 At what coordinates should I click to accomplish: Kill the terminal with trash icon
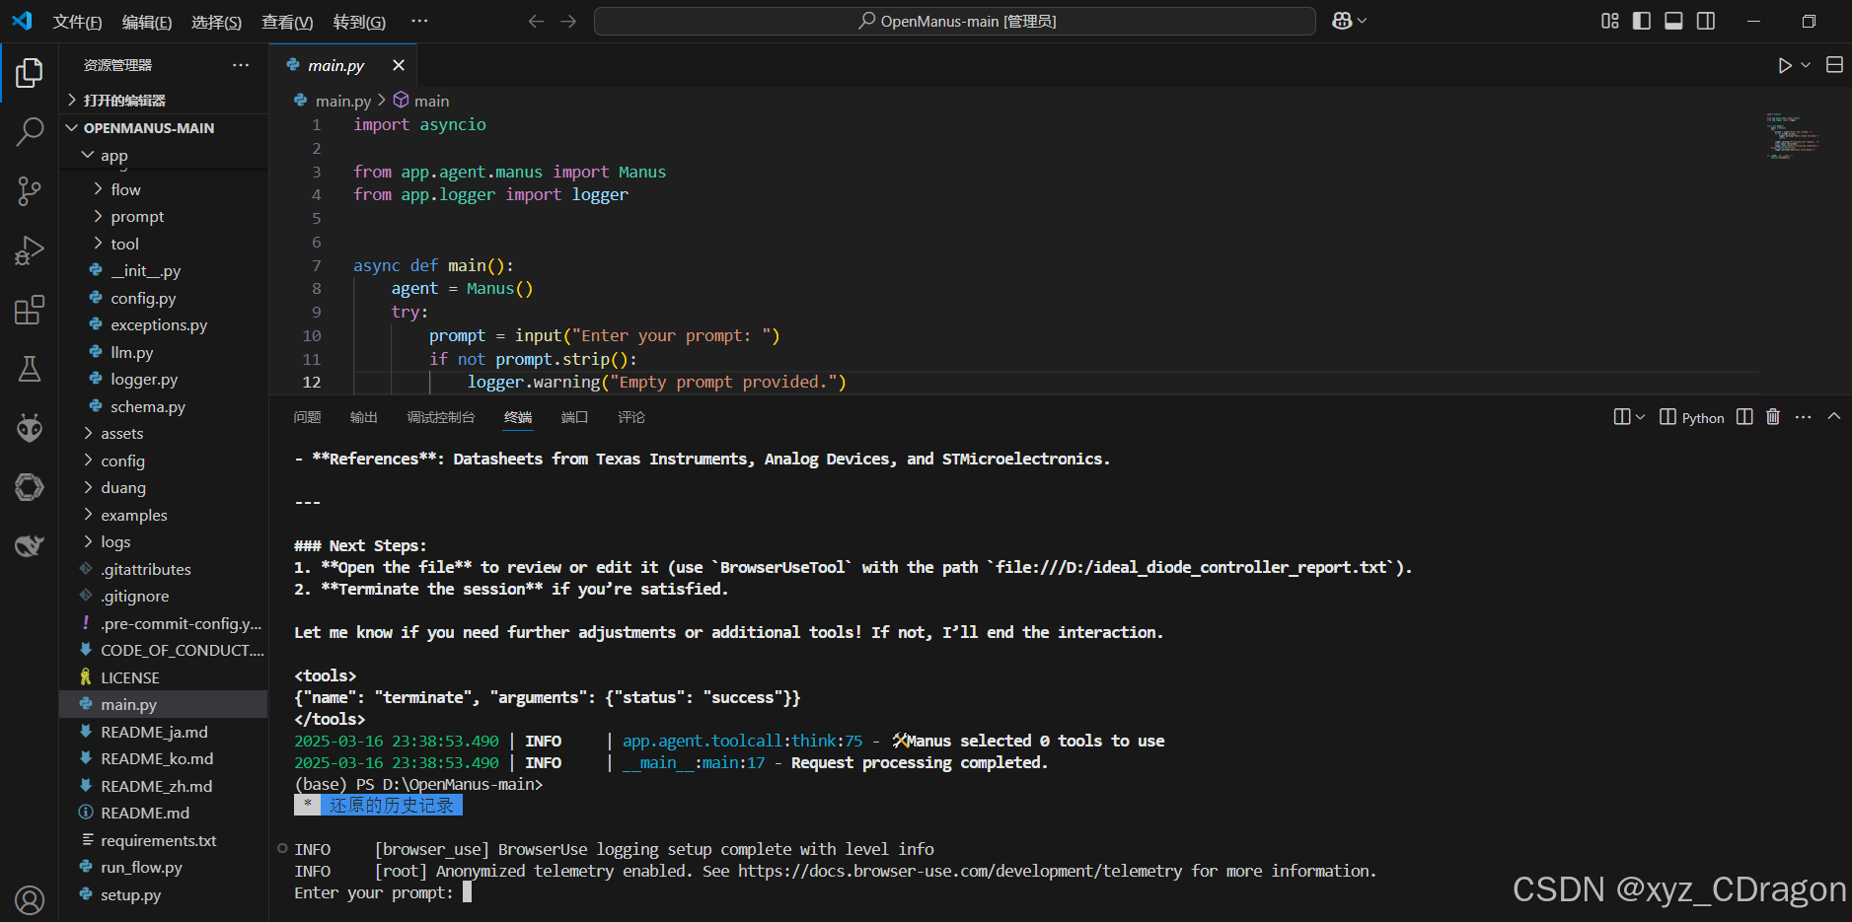(1773, 417)
